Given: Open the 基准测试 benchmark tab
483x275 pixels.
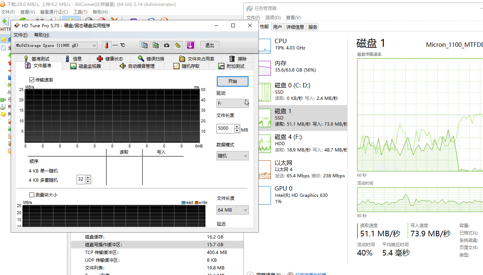Looking at the screenshot, I should click(x=36, y=59).
